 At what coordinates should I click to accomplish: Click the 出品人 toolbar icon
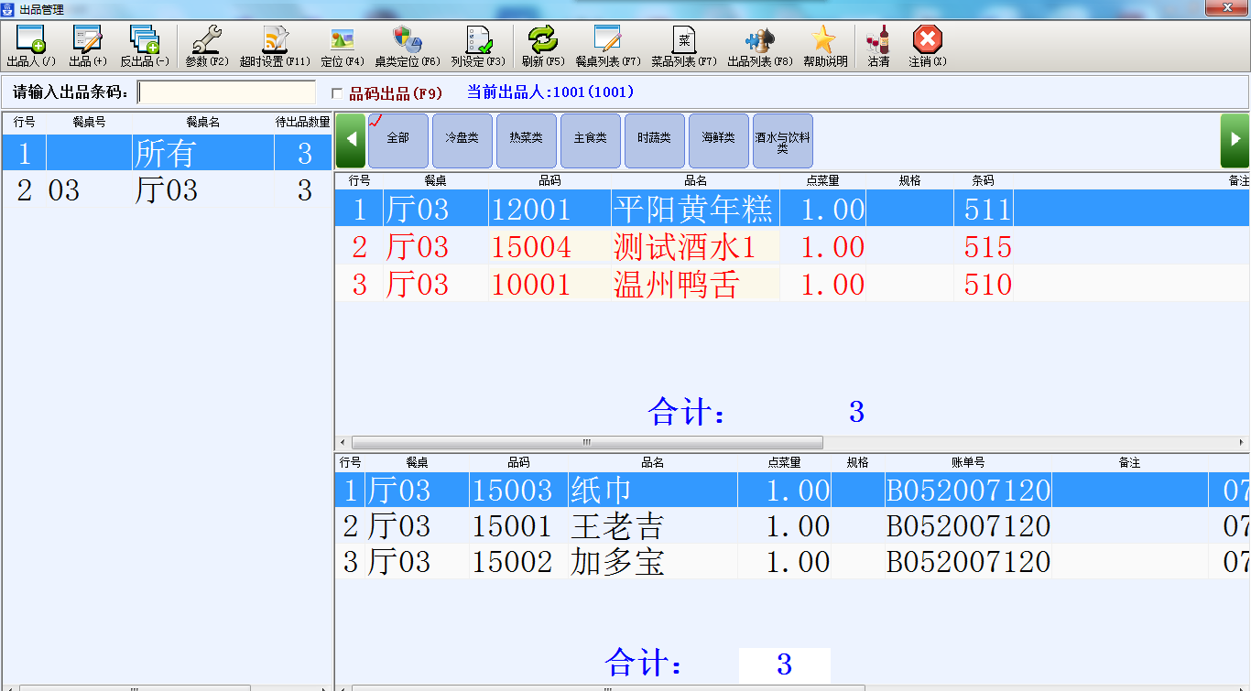tap(31, 40)
